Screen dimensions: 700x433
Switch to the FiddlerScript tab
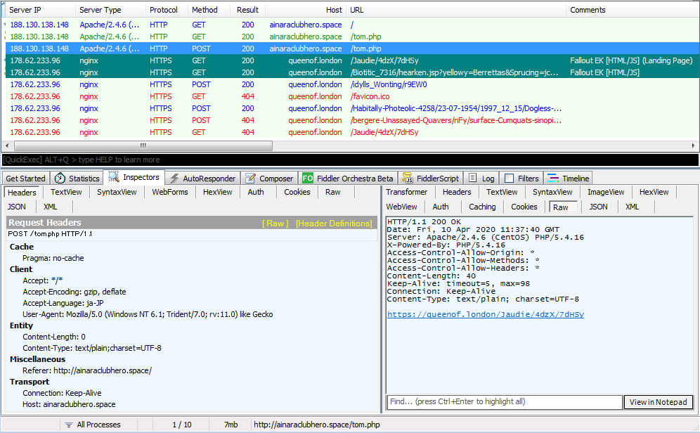[x=431, y=178]
